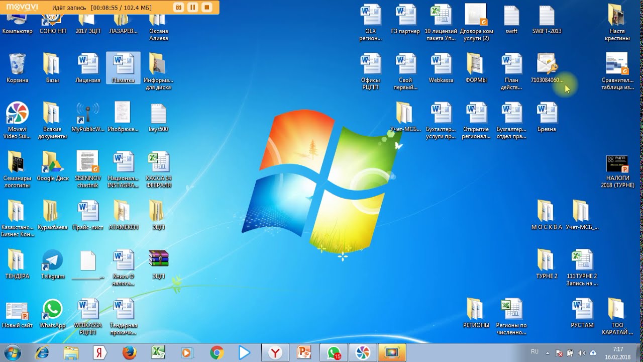
Task: Stop the Movavi screen recording
Action: tap(206, 7)
